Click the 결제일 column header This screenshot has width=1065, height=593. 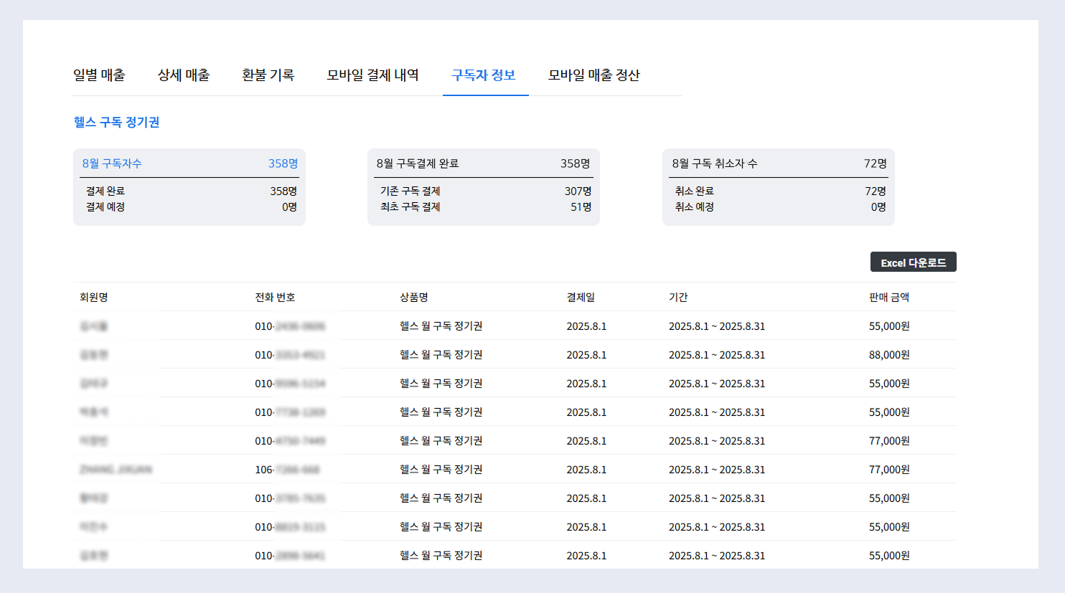click(581, 297)
